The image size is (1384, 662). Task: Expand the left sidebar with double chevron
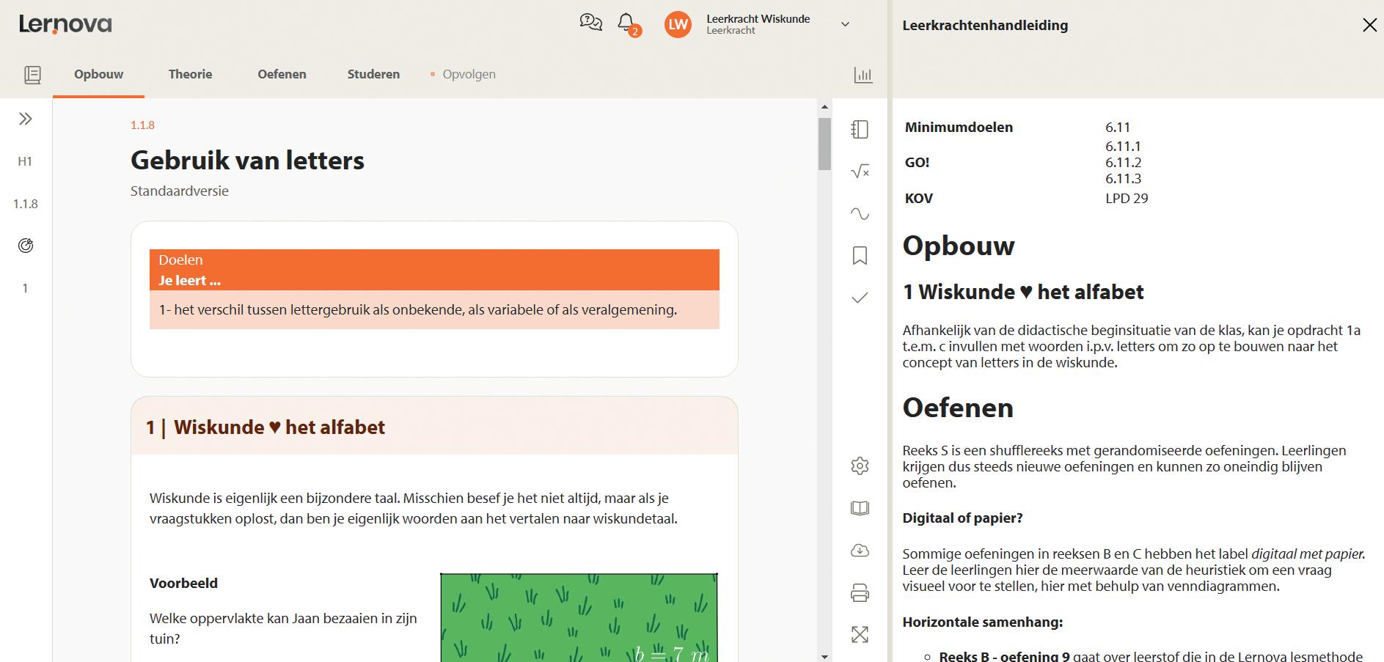pos(26,119)
